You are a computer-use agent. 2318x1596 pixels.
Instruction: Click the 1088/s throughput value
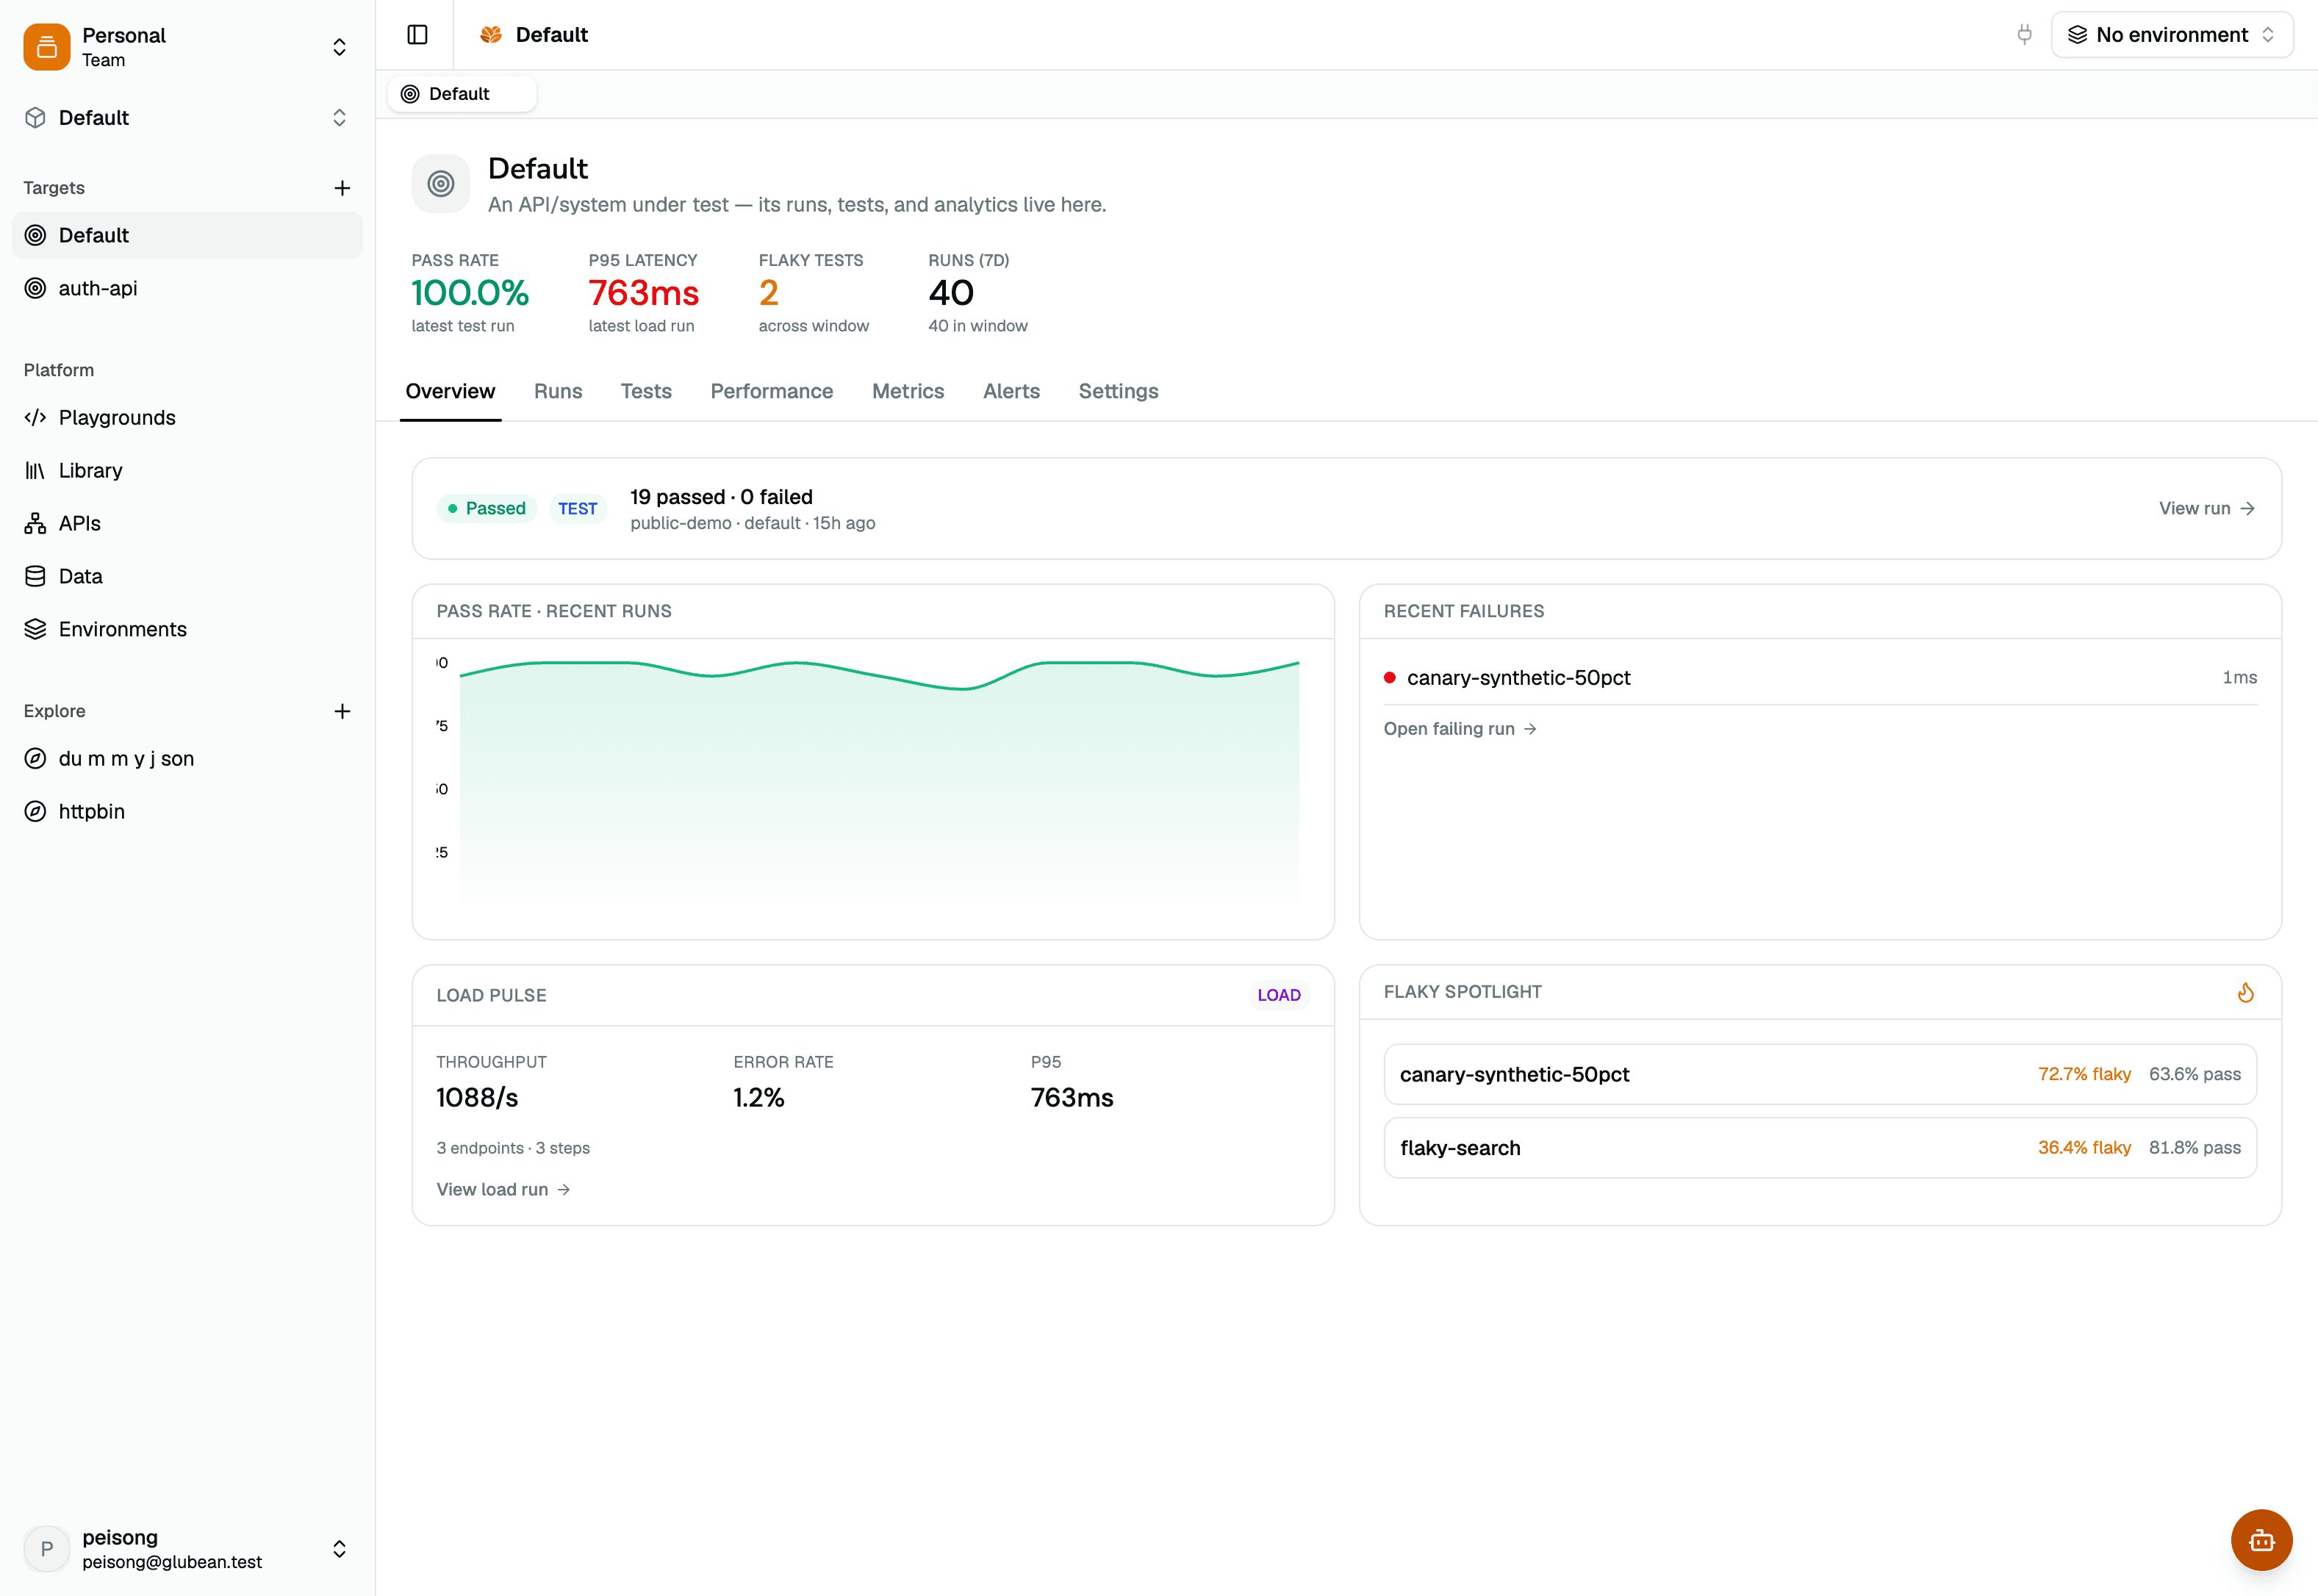477,1097
